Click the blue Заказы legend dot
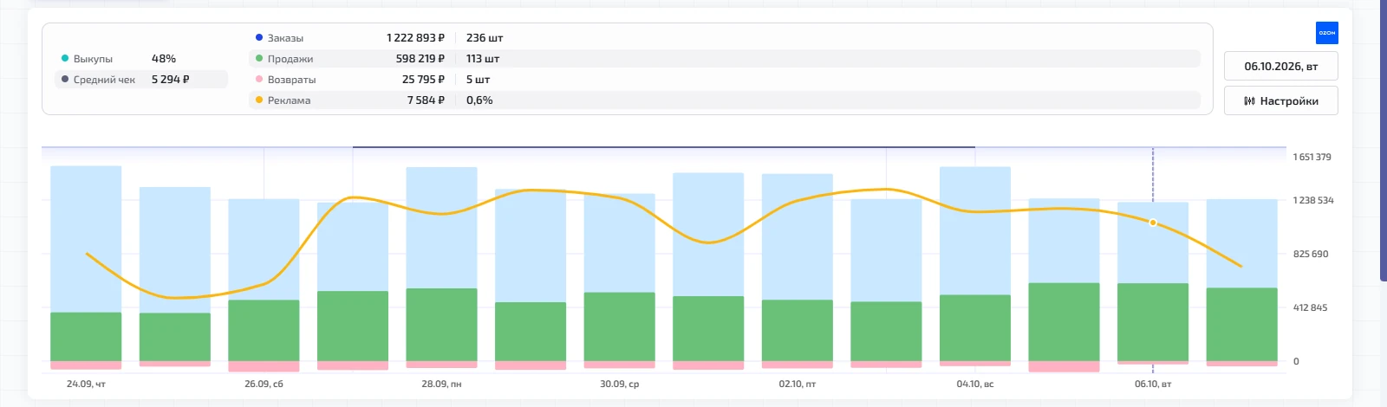 point(259,37)
